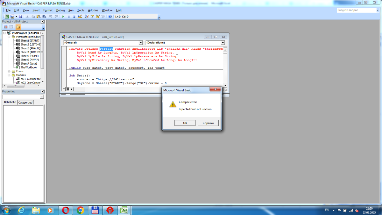Image resolution: width=382 pixels, height=215 pixels.
Task: Switch to the Categorized properties tab
Action: [25, 102]
